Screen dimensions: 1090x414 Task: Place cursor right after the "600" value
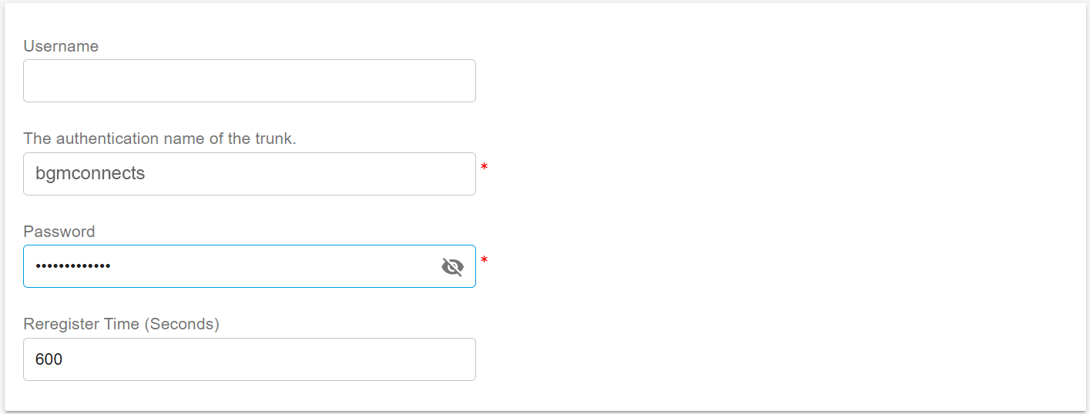pos(64,359)
